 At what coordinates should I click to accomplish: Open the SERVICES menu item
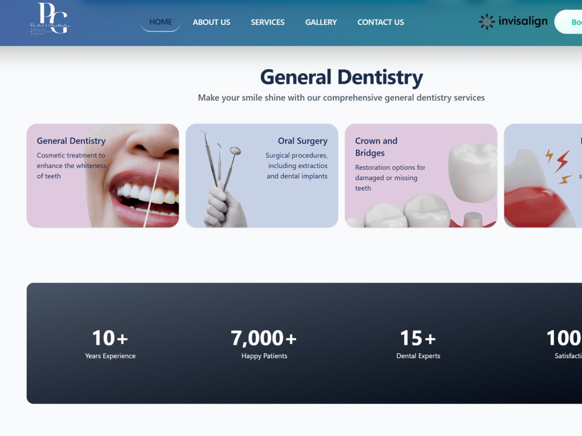coord(268,22)
